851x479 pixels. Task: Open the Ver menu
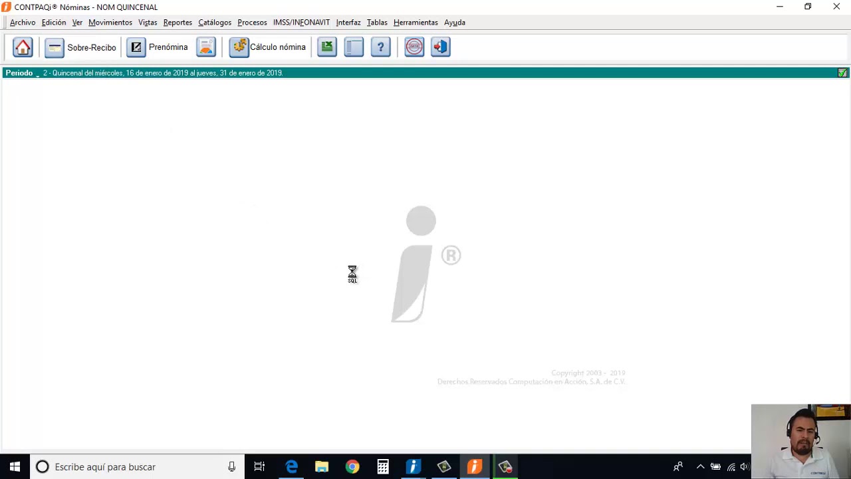click(x=77, y=22)
